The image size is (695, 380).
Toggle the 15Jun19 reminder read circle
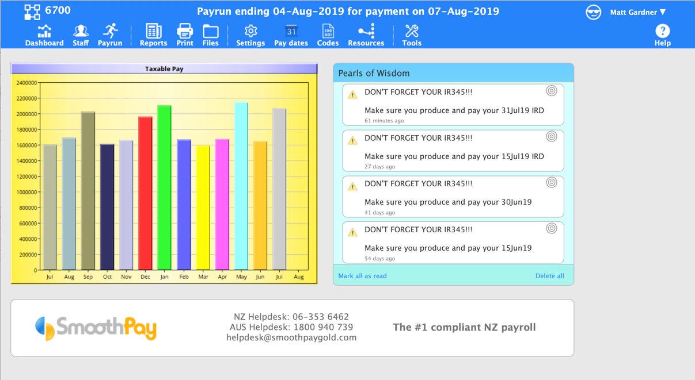click(x=551, y=229)
